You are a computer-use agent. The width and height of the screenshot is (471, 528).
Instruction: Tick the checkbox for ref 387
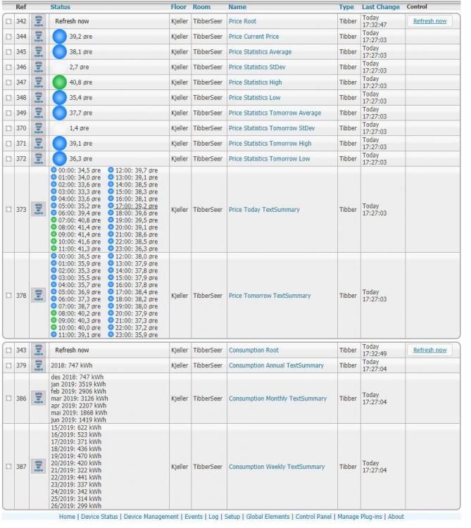(x=8, y=467)
